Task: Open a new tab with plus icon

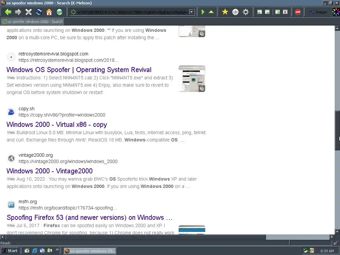Action: coord(278,12)
